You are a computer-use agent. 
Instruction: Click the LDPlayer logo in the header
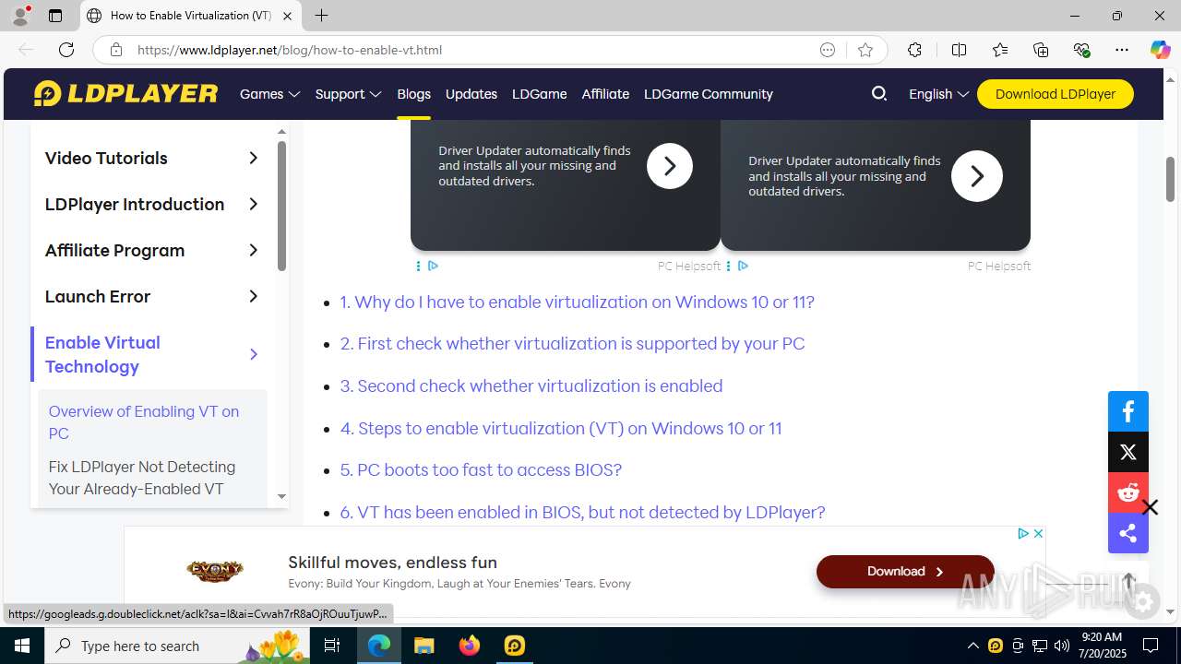(126, 93)
